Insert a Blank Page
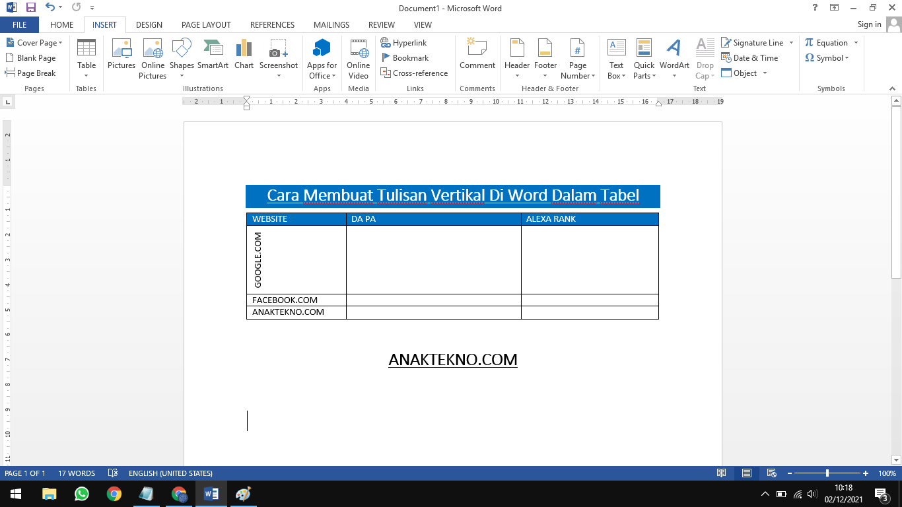Viewport: 902px width, 507px height. [x=30, y=58]
